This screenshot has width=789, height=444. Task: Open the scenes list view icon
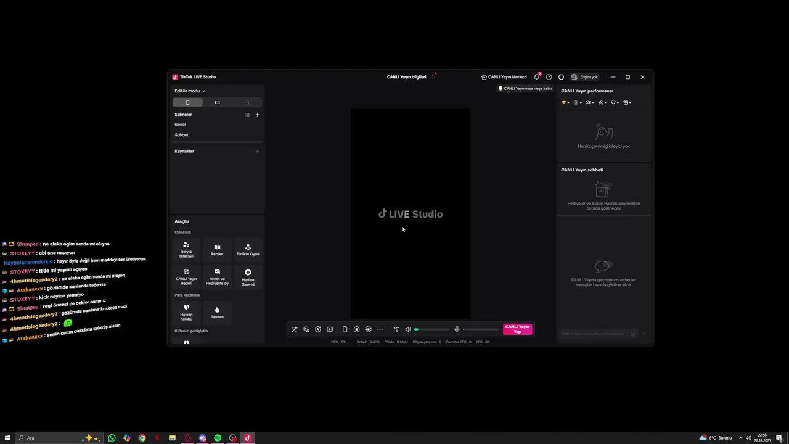coord(247,115)
